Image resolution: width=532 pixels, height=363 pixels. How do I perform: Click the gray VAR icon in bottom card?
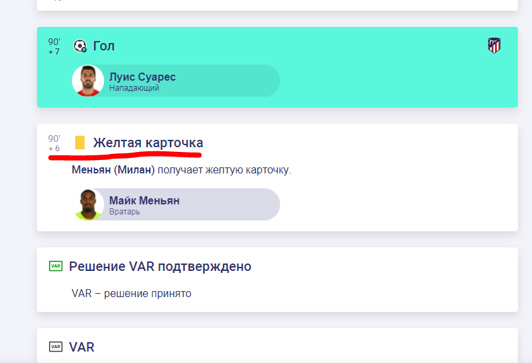56,347
